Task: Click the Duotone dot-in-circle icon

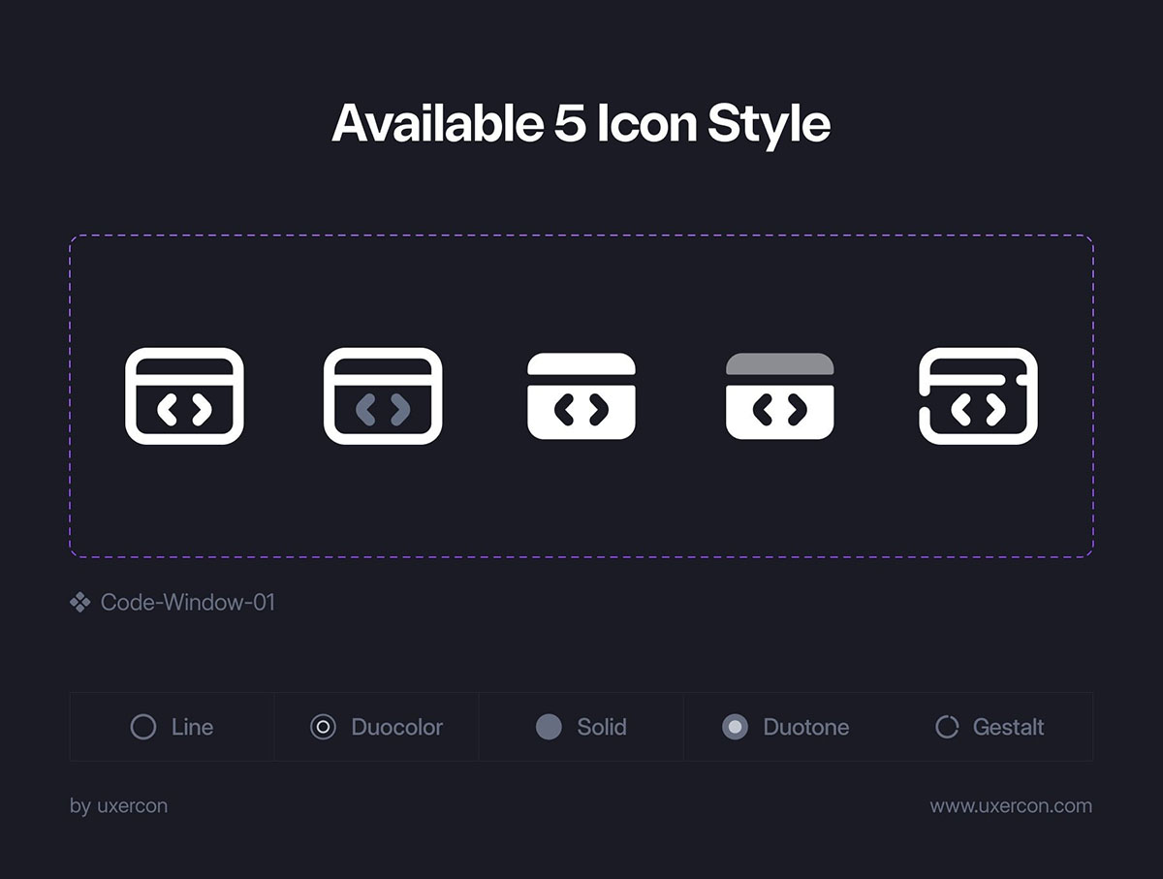Action: 735,727
